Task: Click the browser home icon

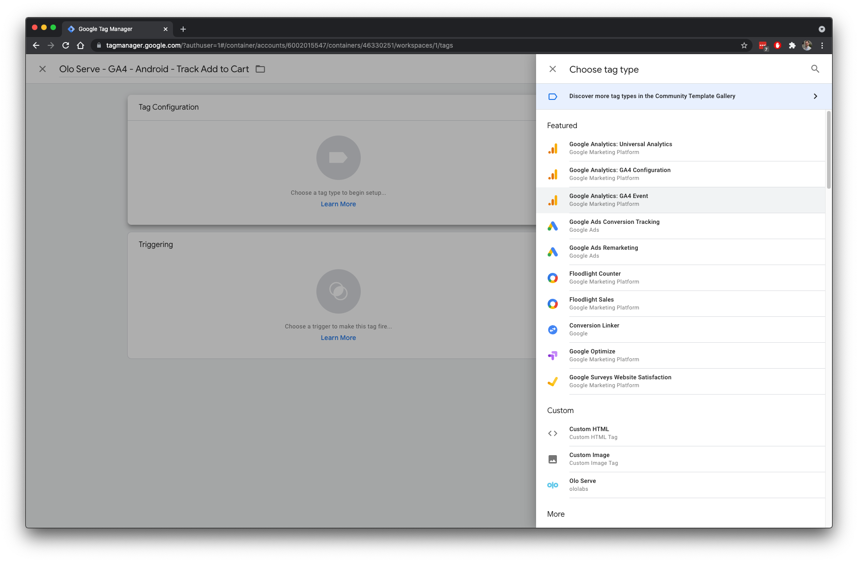Action: 80,45
